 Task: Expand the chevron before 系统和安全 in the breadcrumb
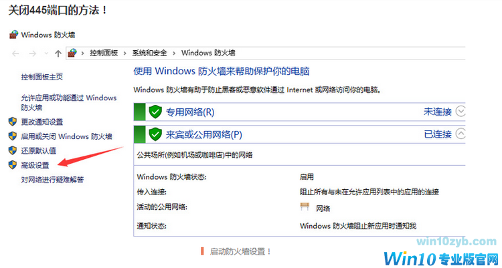click(125, 53)
